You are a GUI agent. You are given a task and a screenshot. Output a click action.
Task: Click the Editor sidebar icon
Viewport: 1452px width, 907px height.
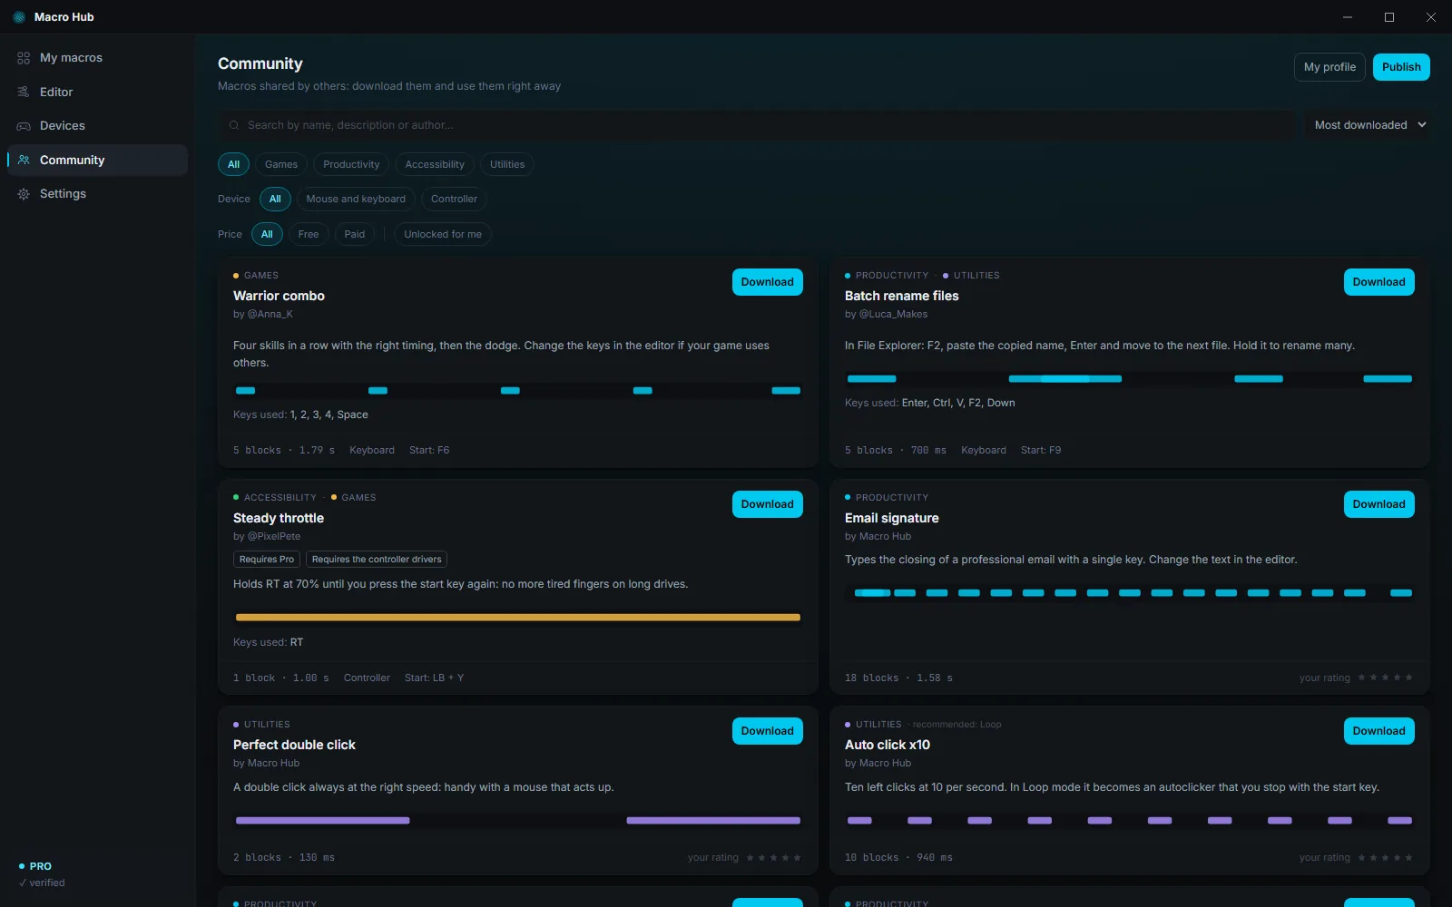click(x=24, y=92)
